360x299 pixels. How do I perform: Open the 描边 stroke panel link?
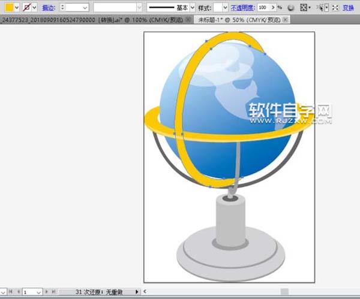[49, 8]
